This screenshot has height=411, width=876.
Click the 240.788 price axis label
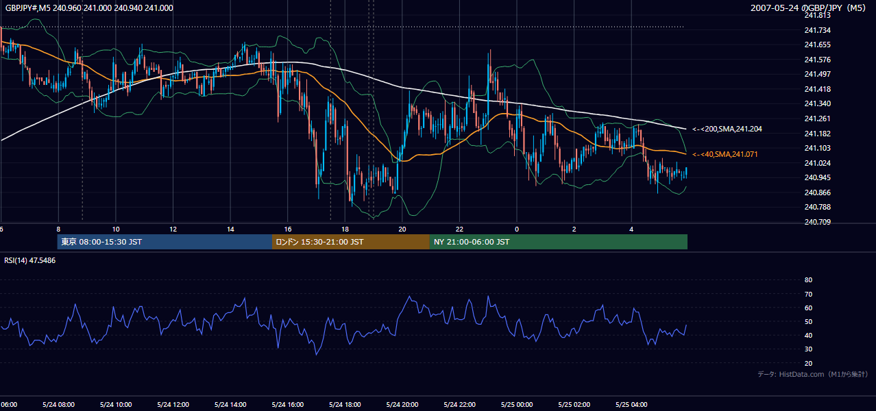(x=817, y=207)
